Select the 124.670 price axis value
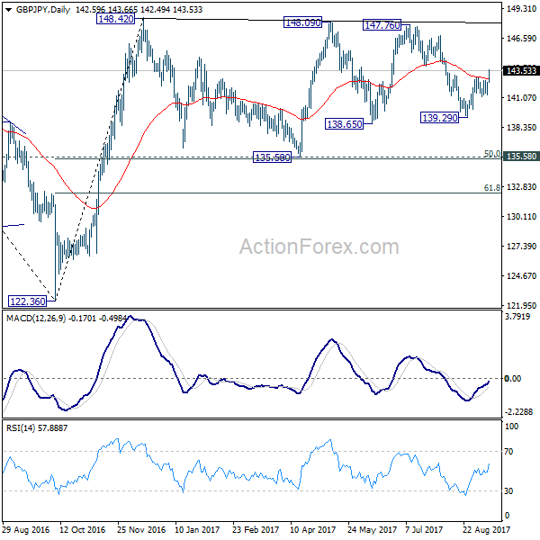 tap(521, 276)
